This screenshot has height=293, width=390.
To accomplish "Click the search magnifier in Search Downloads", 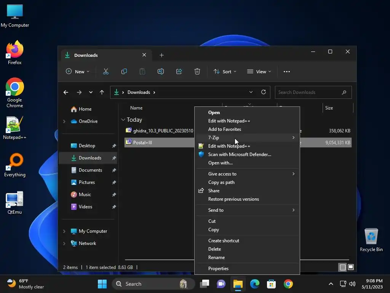I will point(344,92).
